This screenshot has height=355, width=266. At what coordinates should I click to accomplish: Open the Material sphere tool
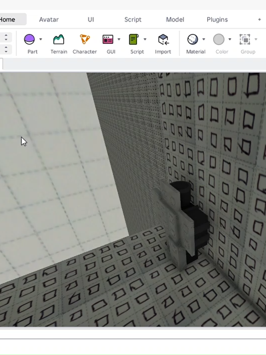(193, 39)
